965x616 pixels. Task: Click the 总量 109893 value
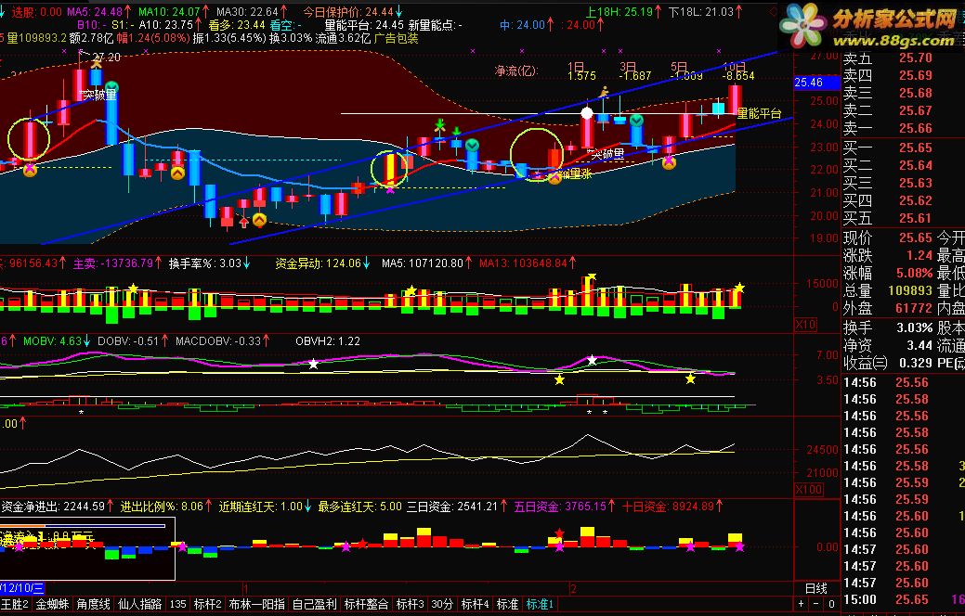[x=911, y=290]
